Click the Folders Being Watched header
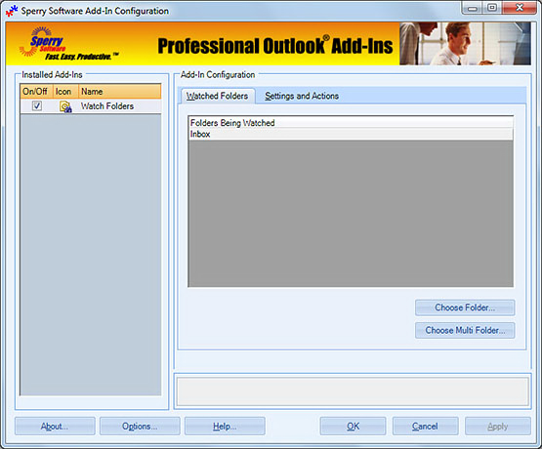 (x=351, y=123)
